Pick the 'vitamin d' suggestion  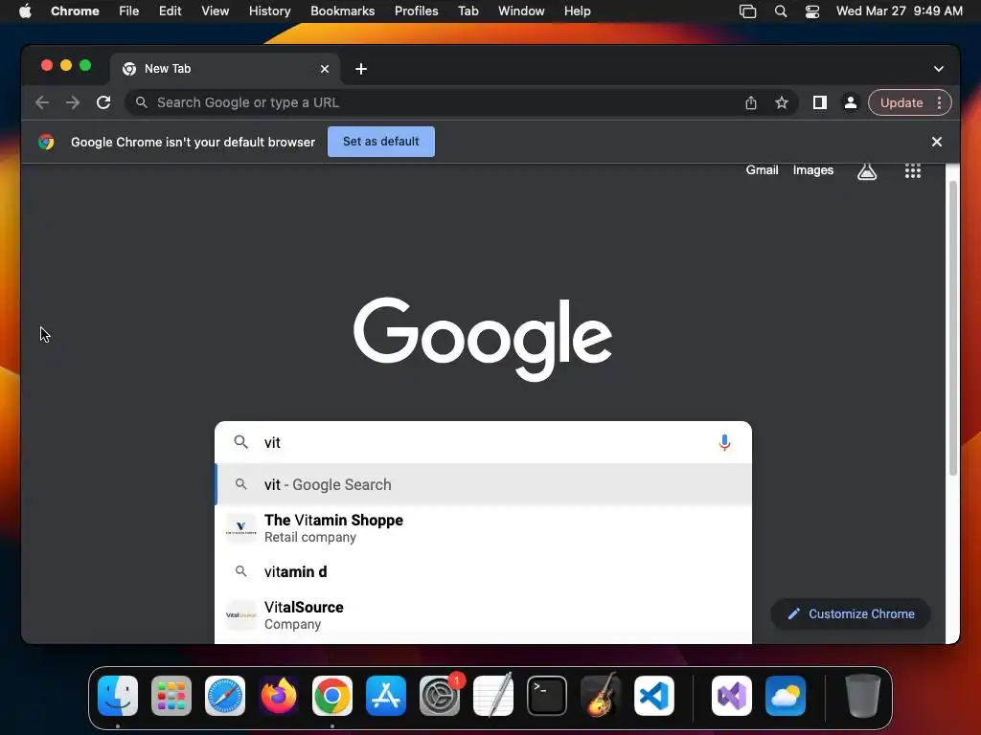point(483,572)
